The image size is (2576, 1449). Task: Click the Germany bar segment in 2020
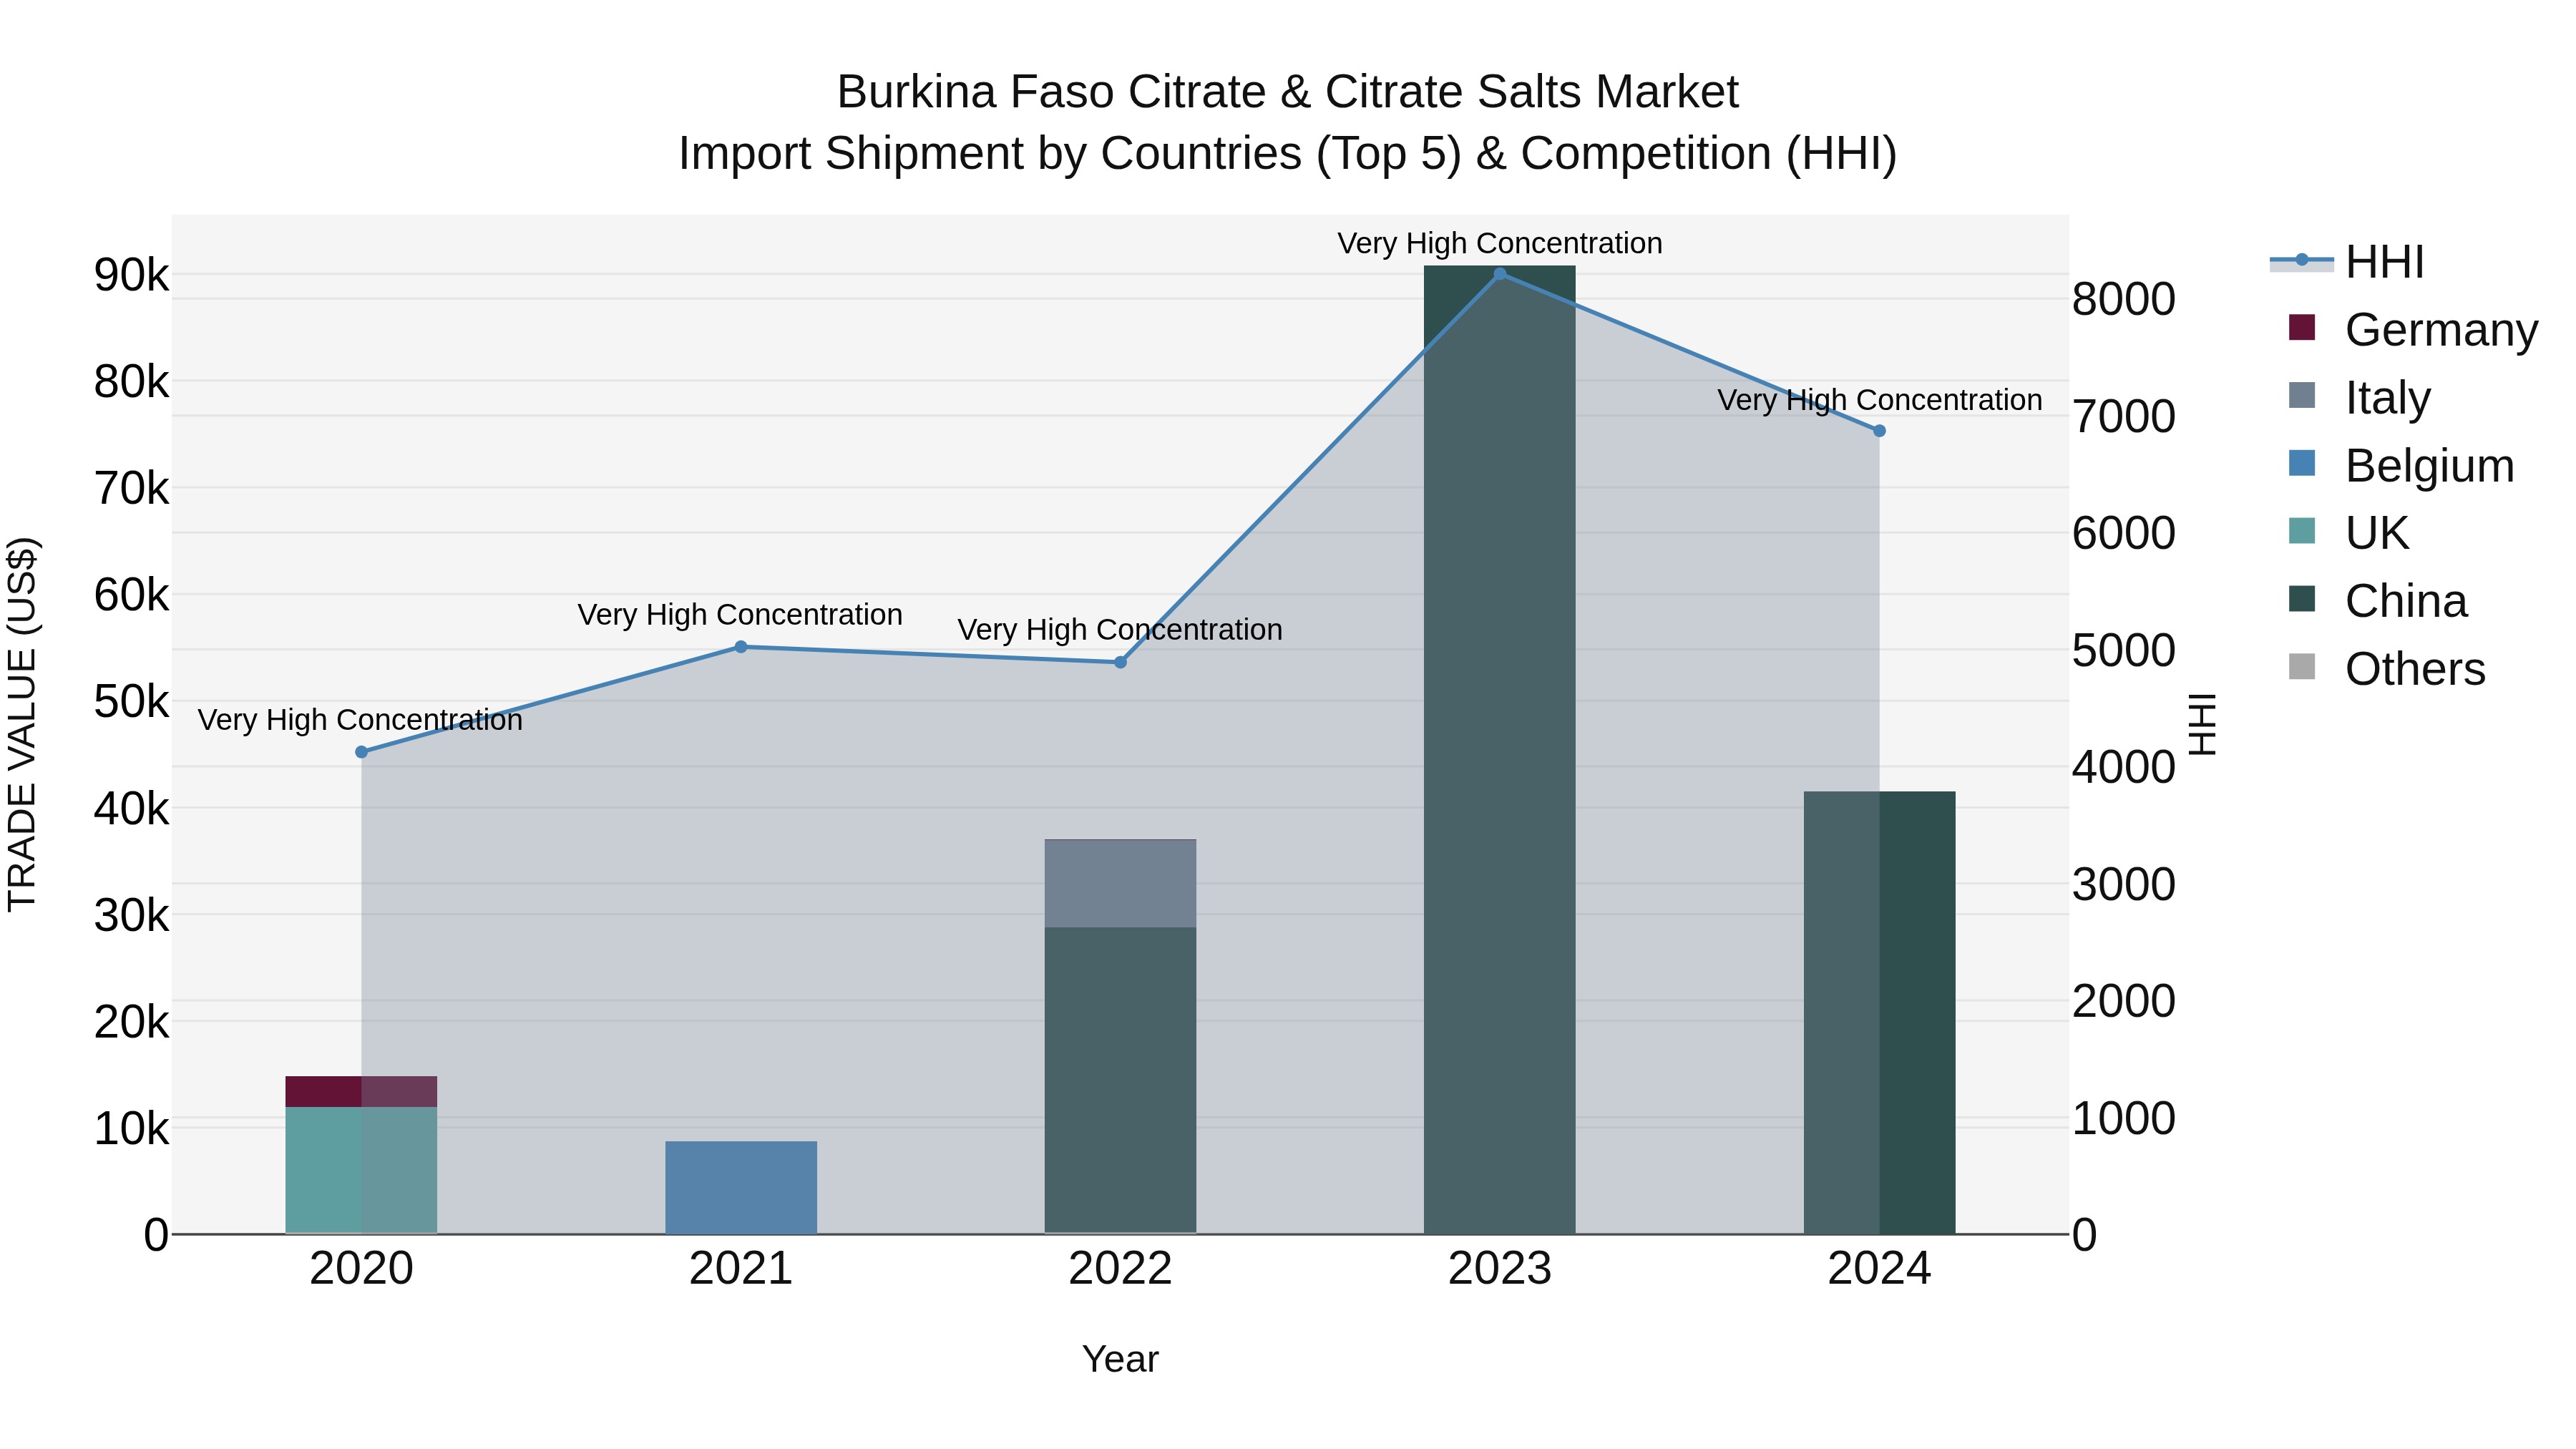click(x=361, y=1091)
